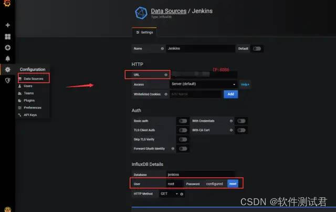
Task: Open the Dashboards grid icon
Action: (x=8, y=37)
